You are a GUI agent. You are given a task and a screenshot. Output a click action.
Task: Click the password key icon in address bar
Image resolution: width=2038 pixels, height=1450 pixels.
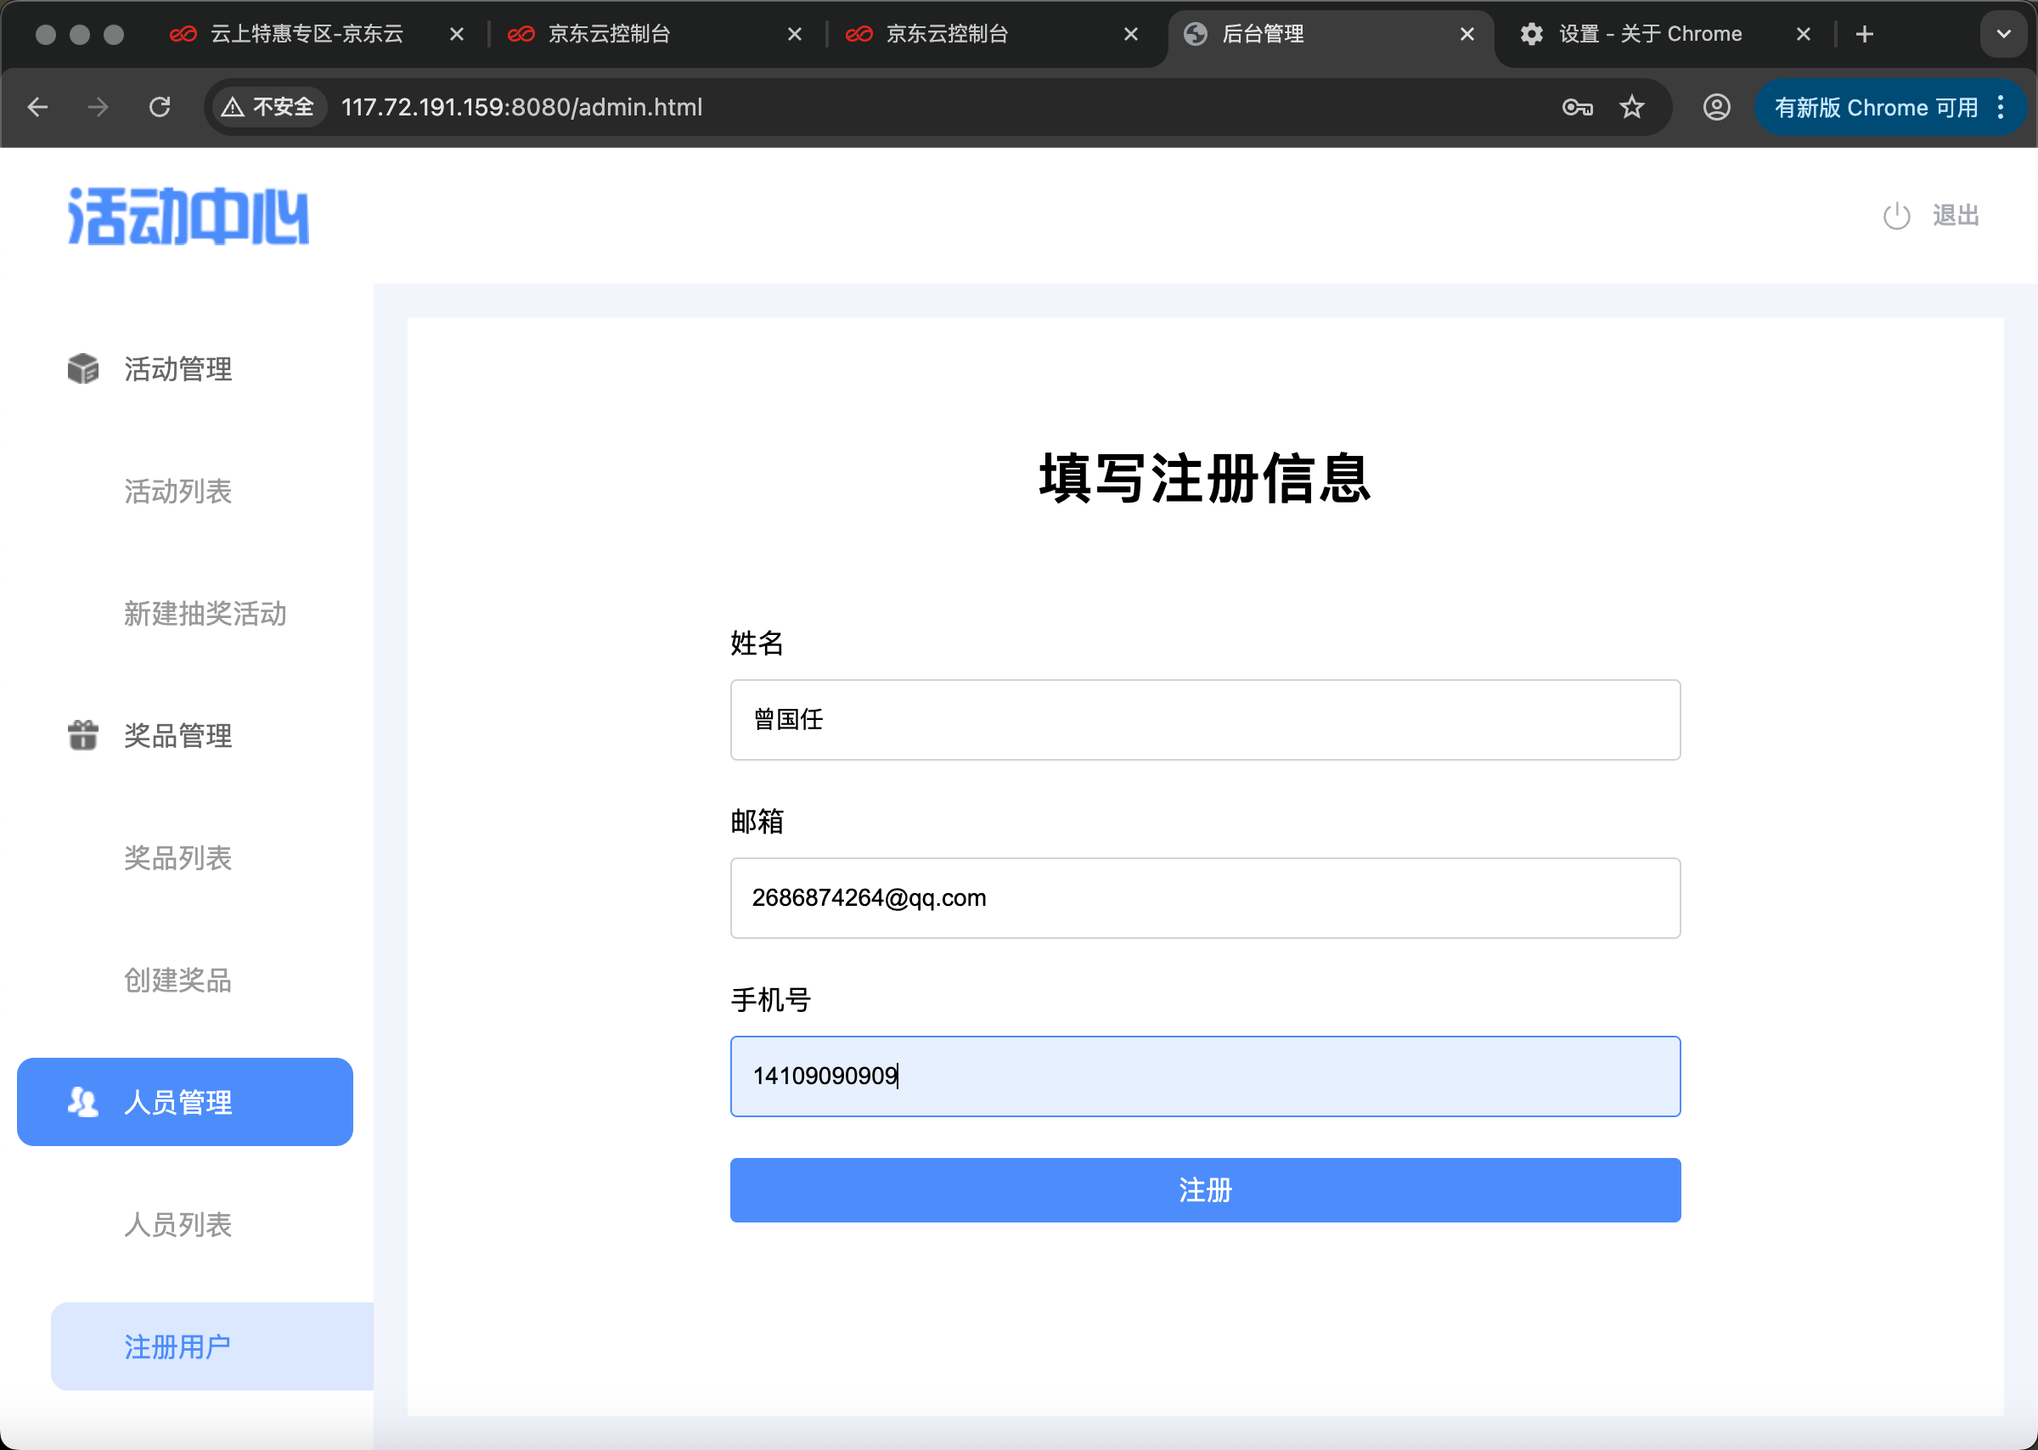(1577, 107)
